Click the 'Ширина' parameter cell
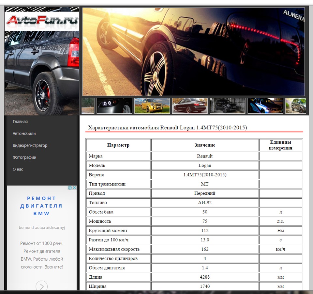Viewport: 313px width, 294px height. 118,286
